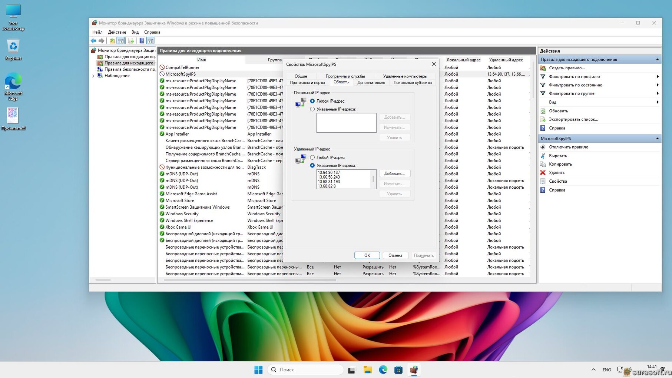This screenshot has width=672, height=378.
Task: Switch to the 'Протоколы и порты' tab
Action: coord(307,83)
